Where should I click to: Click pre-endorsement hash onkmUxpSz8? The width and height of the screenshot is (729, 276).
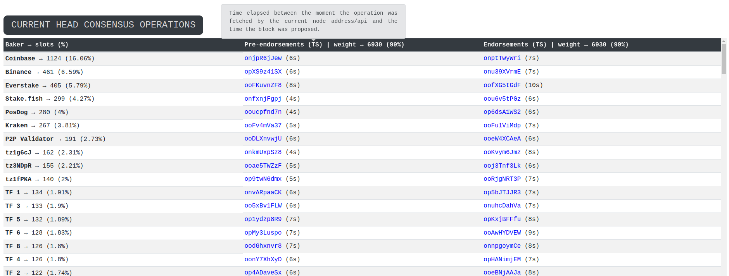point(263,152)
